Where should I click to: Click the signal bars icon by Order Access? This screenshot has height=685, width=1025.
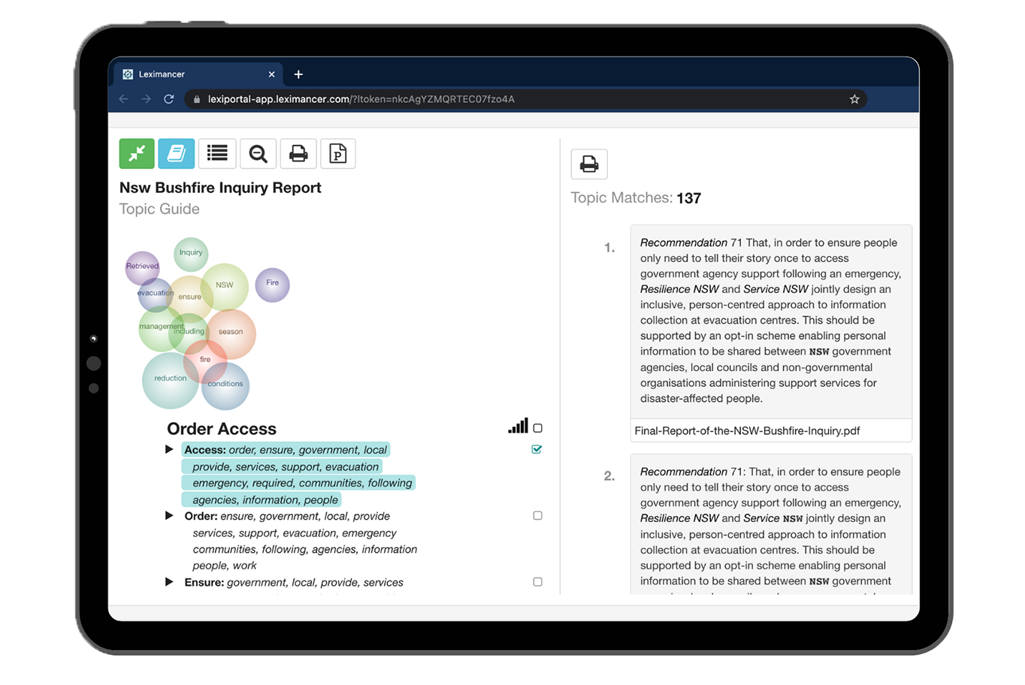coord(518,426)
